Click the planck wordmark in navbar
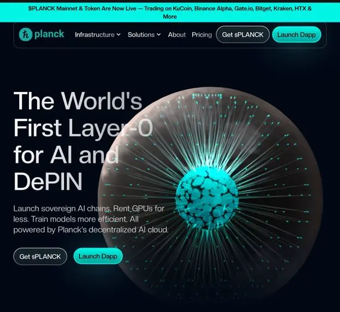This screenshot has height=312, width=340. coord(49,34)
